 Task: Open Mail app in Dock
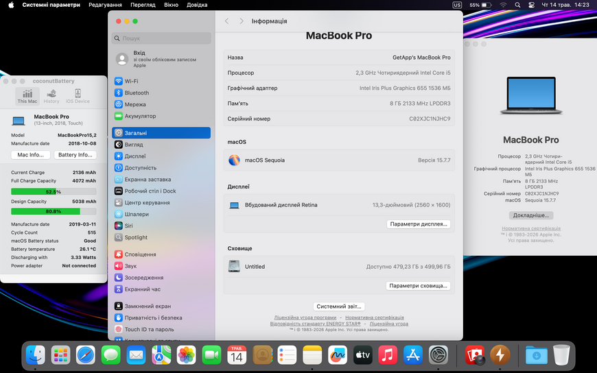tap(136, 355)
